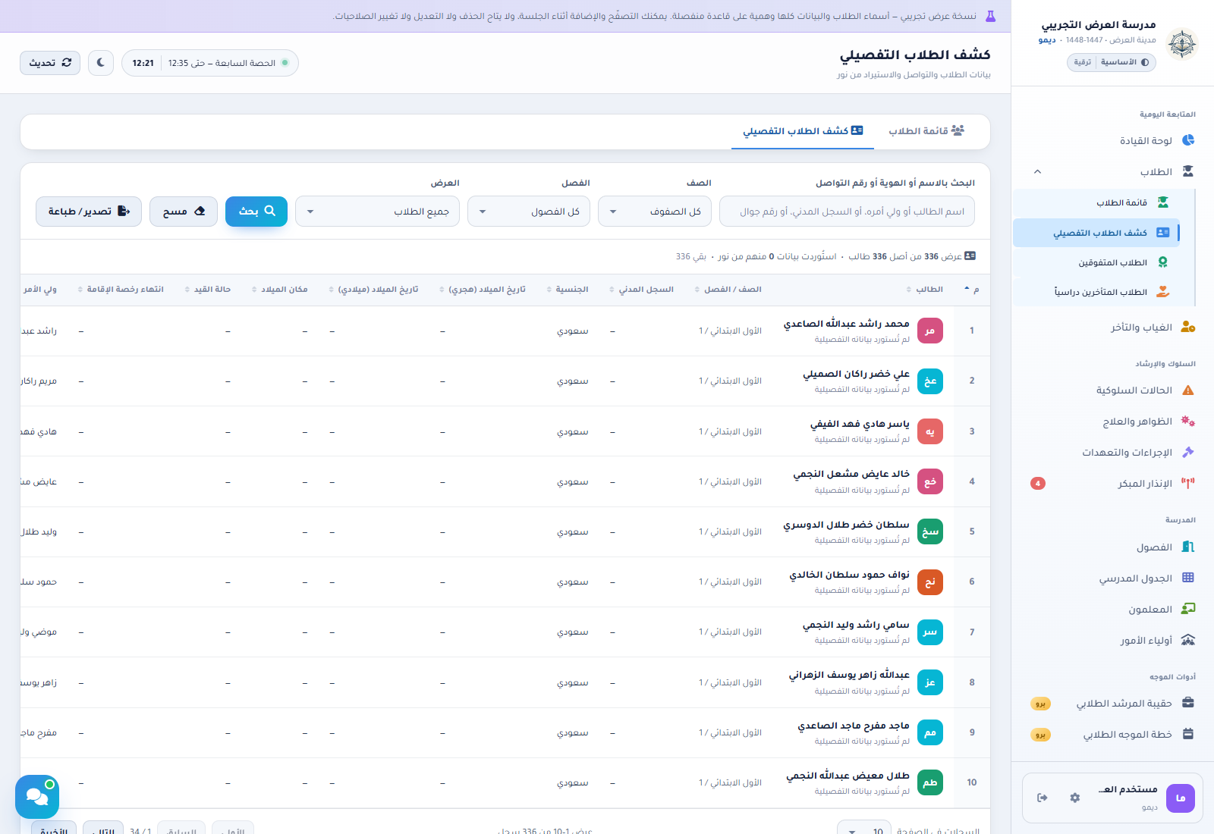The width and height of the screenshot is (1214, 834).
Task: Click the مسح clear button
Action: [x=184, y=212]
